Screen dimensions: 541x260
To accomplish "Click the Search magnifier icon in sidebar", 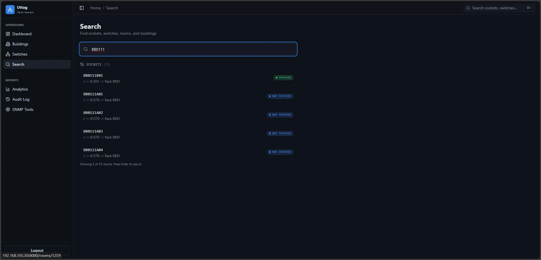I will (8, 64).
